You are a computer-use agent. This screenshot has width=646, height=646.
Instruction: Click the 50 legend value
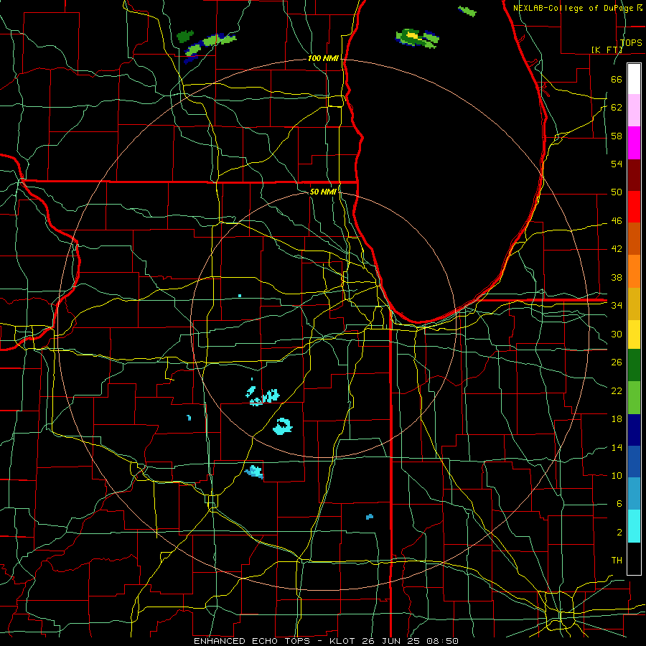617,192
